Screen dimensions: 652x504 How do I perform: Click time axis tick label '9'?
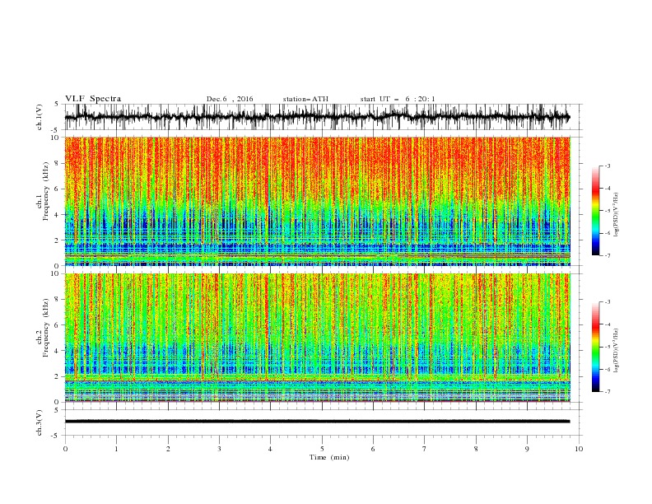tap(527, 449)
